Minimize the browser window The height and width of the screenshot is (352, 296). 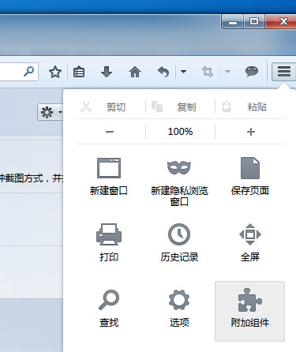coord(233,21)
